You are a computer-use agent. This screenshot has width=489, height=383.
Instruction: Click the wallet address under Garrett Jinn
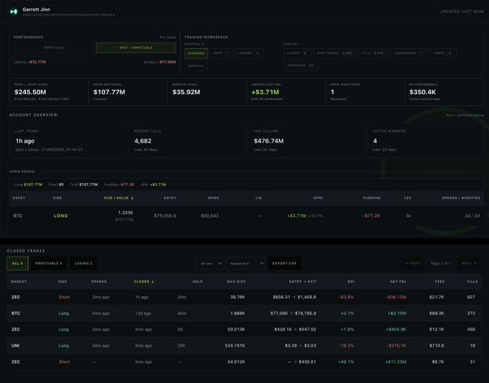(x=68, y=15)
